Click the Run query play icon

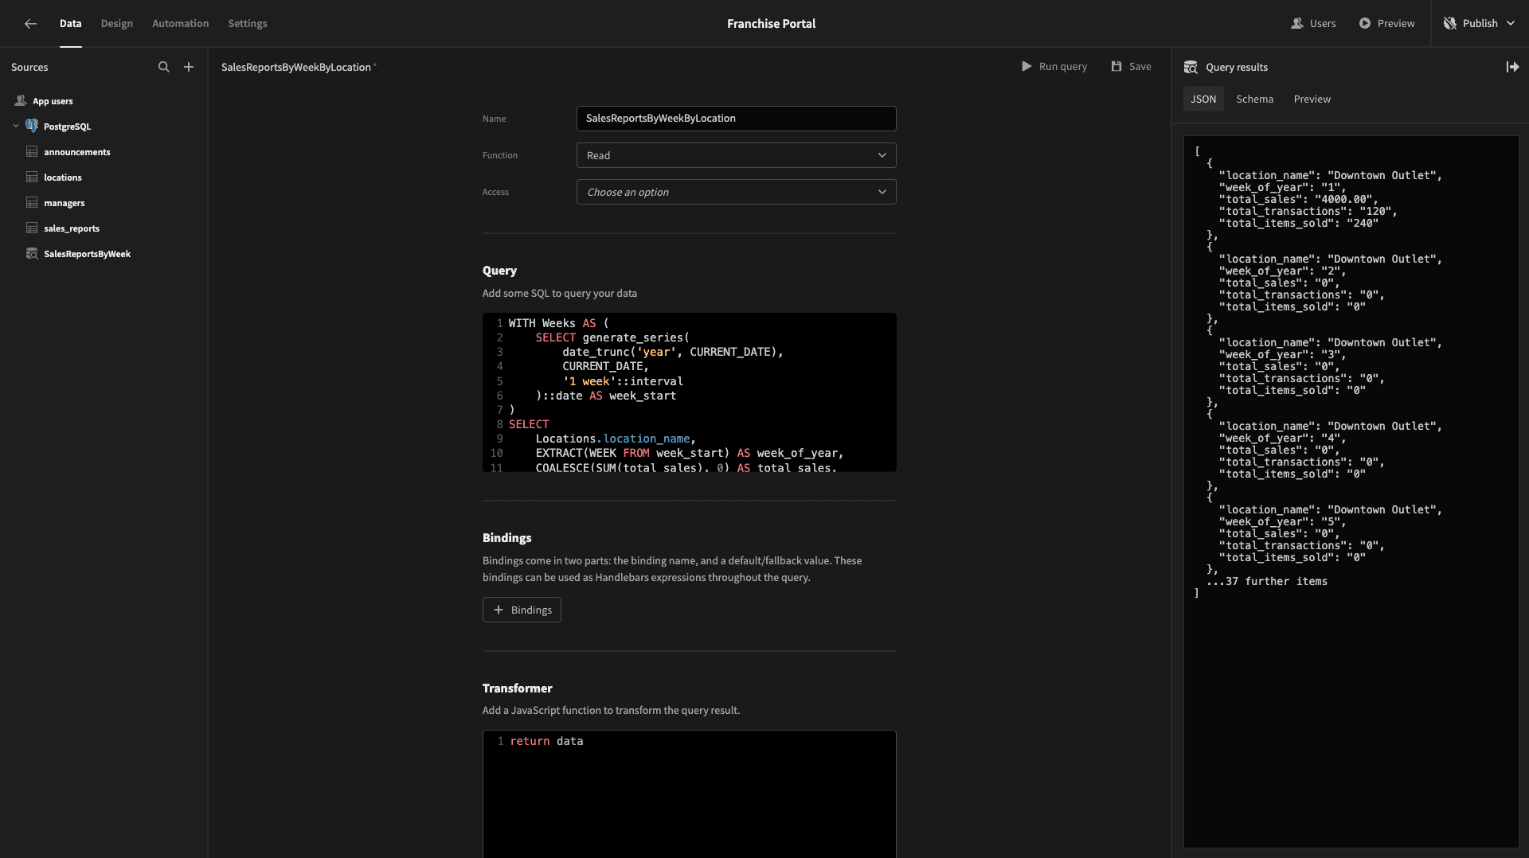1027,66
